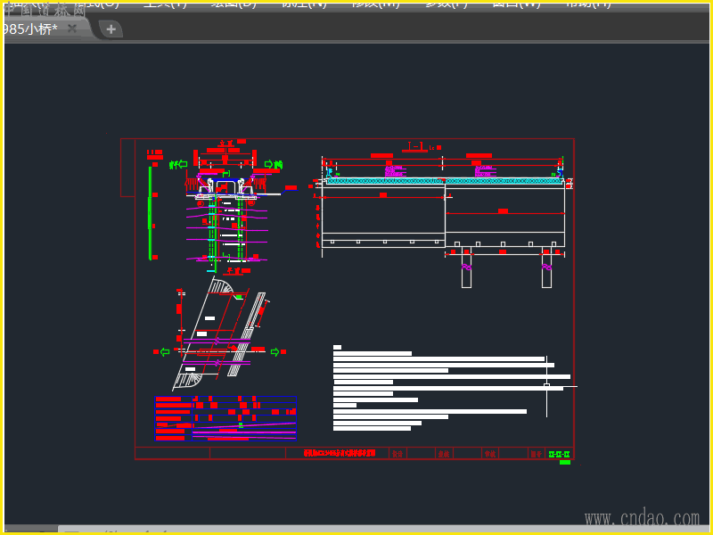The width and height of the screenshot is (713, 535).
Task: Open the 窗口(W) menu
Action: tap(516, 3)
